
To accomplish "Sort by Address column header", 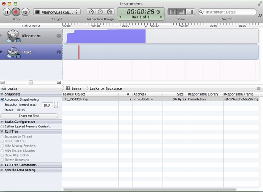I will [x=148, y=94].
